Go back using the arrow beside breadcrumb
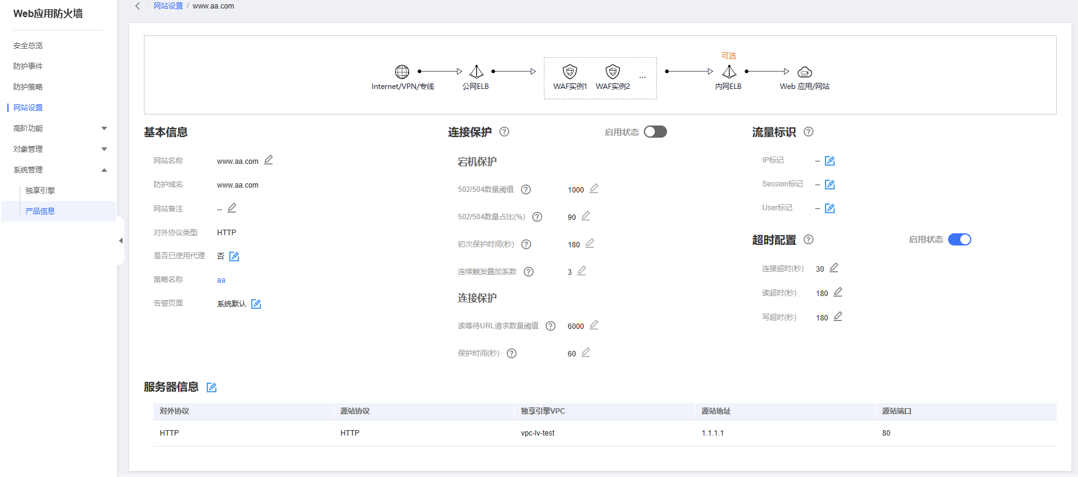Image resolution: width=1078 pixels, height=477 pixels. (138, 6)
